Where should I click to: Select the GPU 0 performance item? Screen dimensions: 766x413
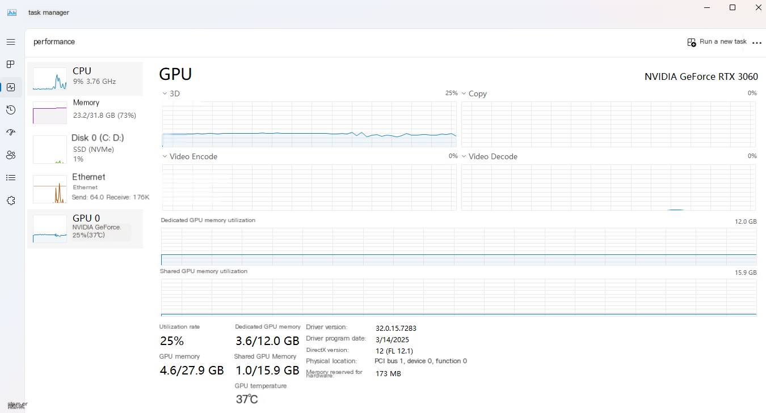(x=85, y=229)
